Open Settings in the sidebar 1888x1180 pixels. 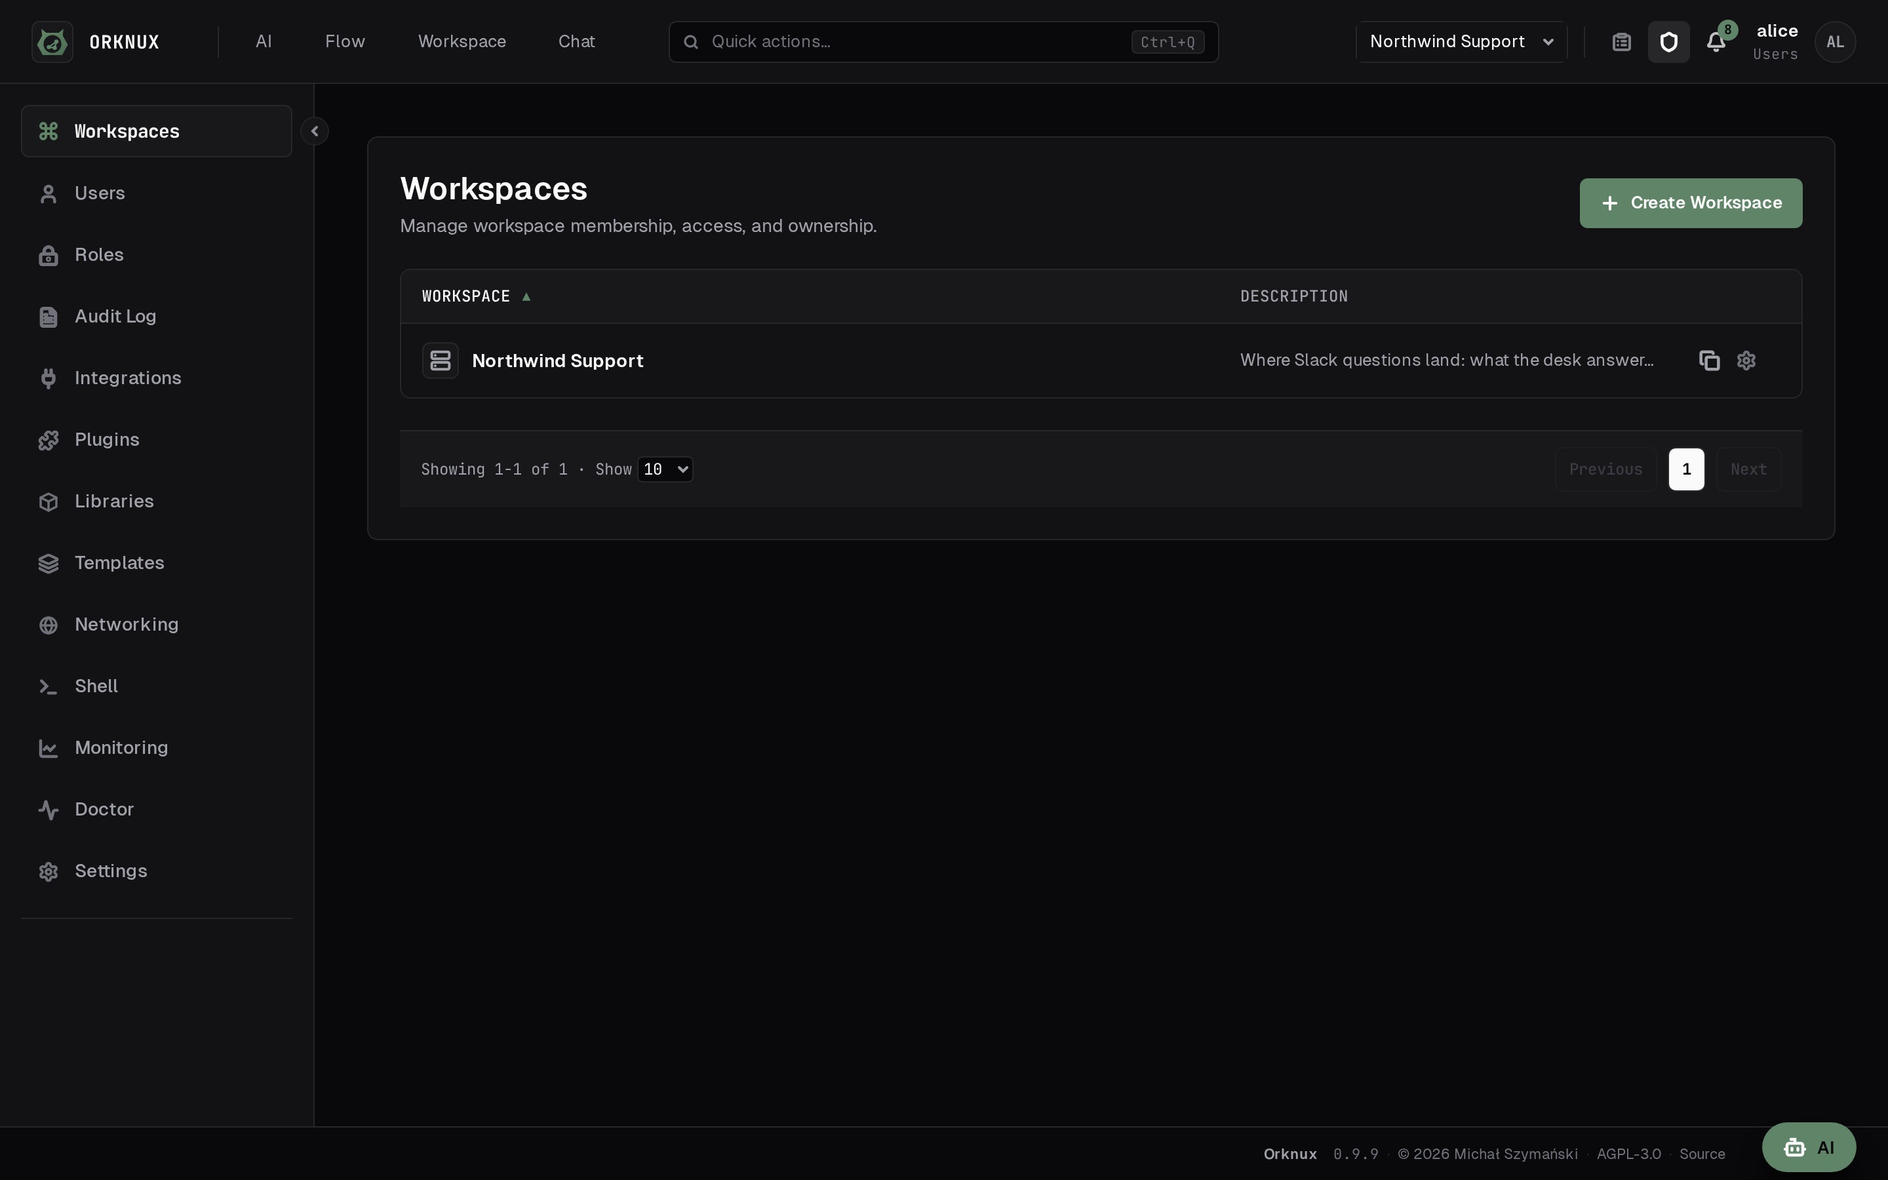click(x=156, y=871)
